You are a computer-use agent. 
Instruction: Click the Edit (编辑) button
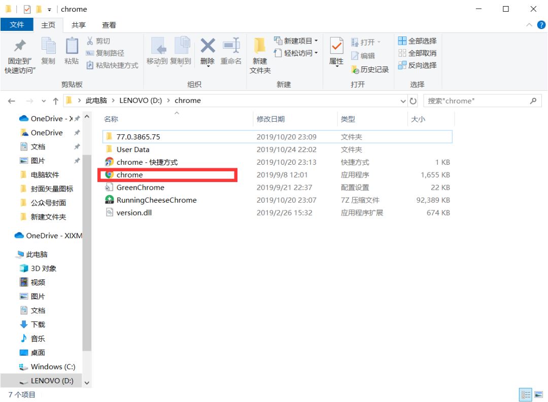click(363, 56)
